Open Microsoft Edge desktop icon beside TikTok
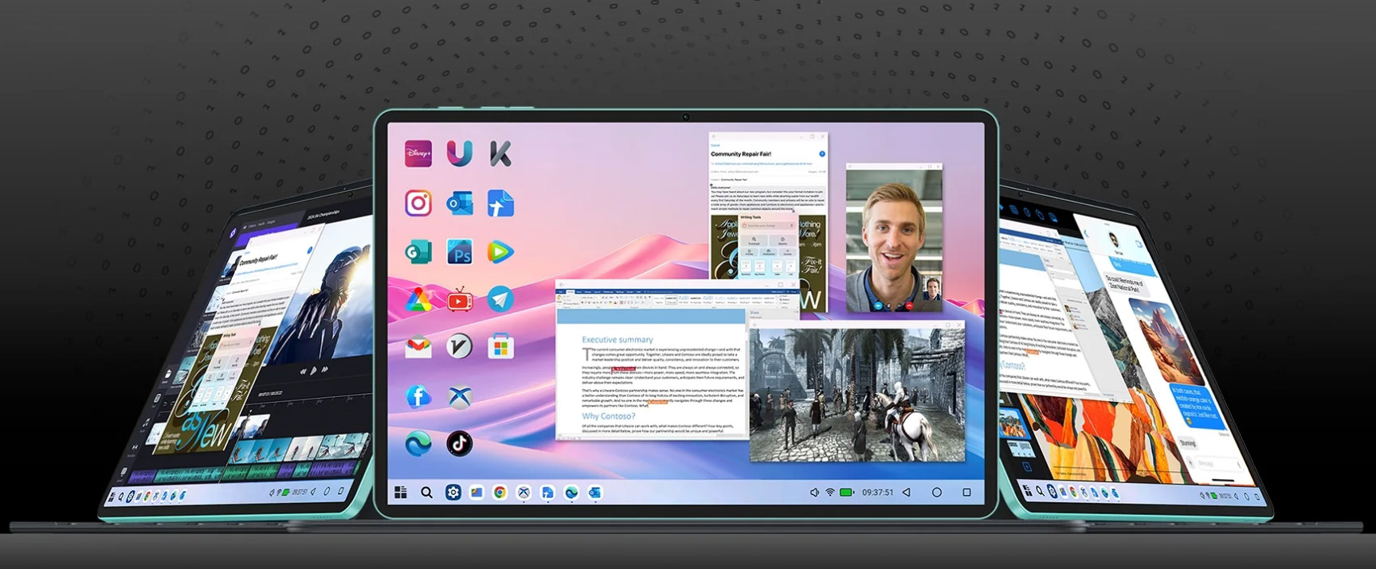This screenshot has width=1376, height=569. click(418, 443)
